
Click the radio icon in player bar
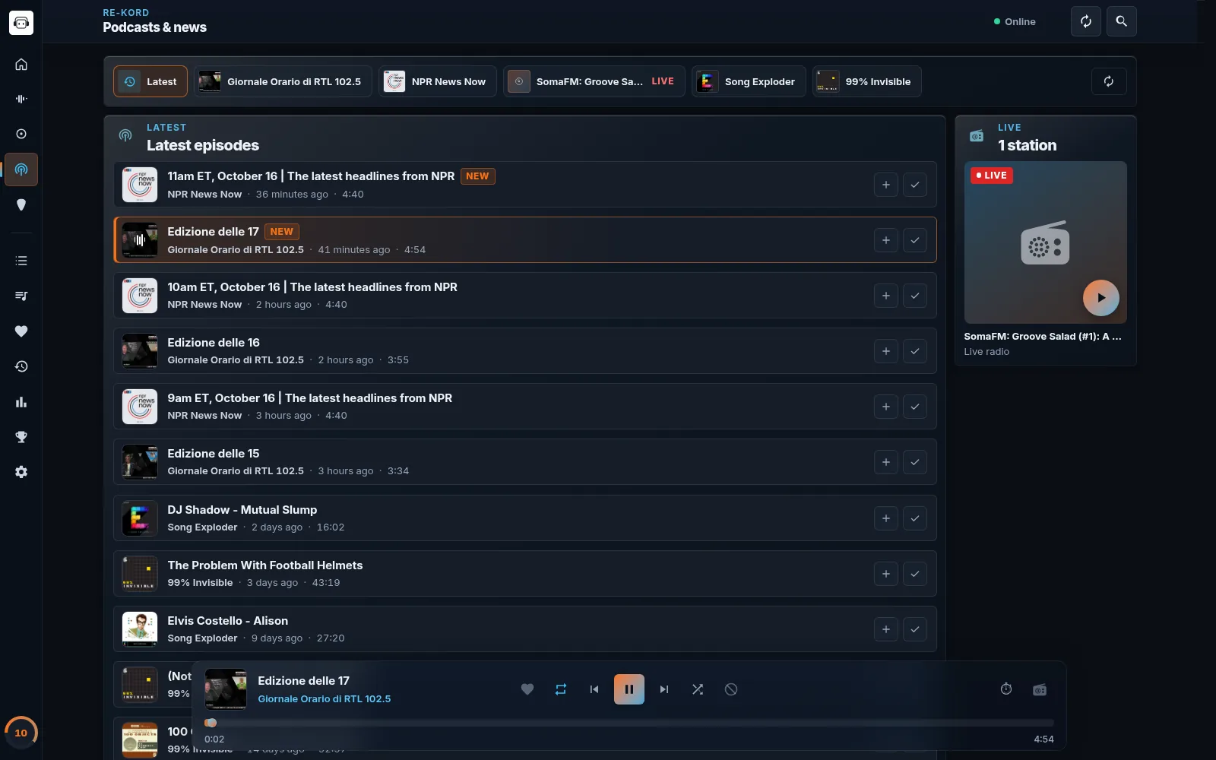click(x=1040, y=689)
